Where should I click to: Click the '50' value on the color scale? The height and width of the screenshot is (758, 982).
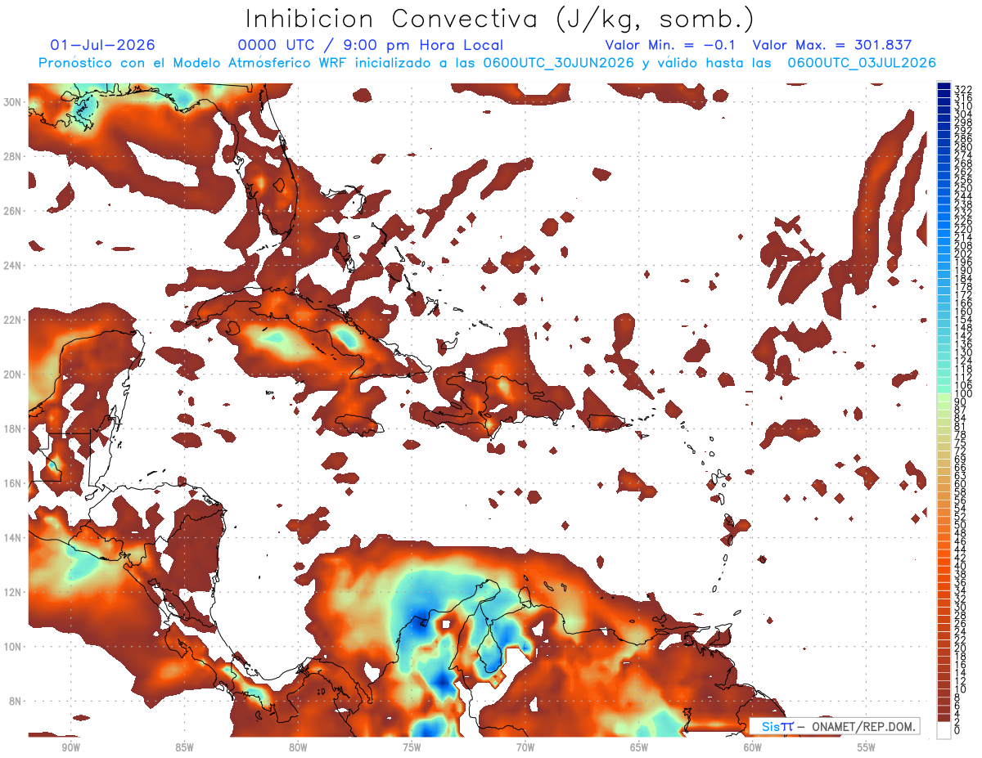(x=960, y=525)
